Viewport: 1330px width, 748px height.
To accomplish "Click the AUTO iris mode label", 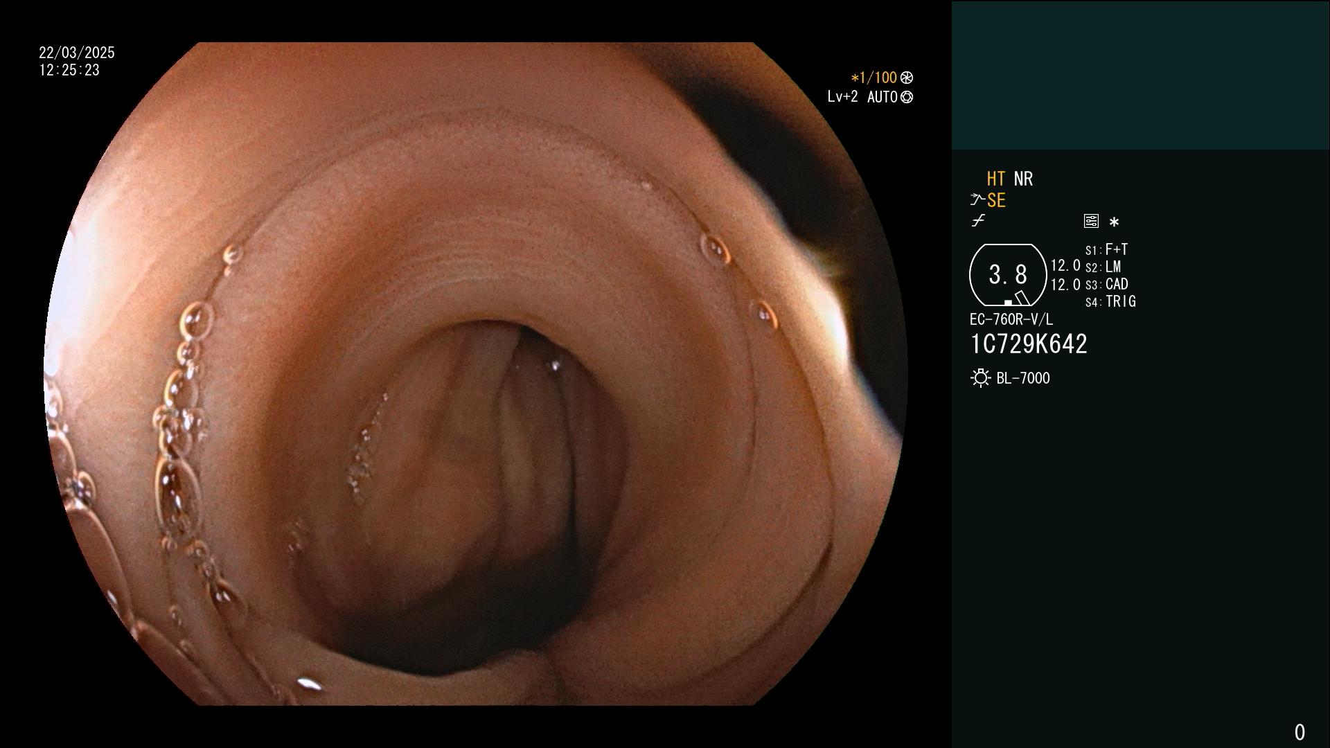I will [882, 97].
